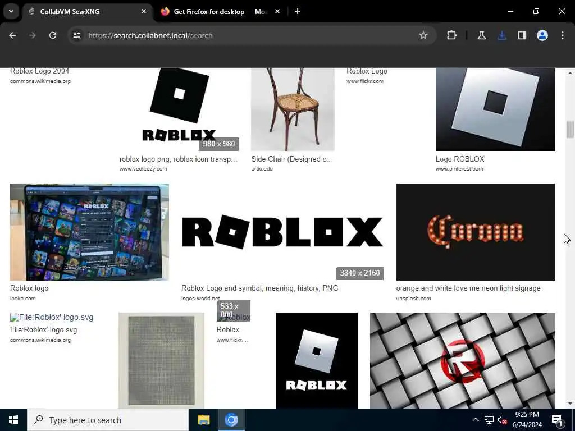The width and height of the screenshot is (575, 431).
Task: Click the 'www.vecteezy.com' source text
Action: 143,169
